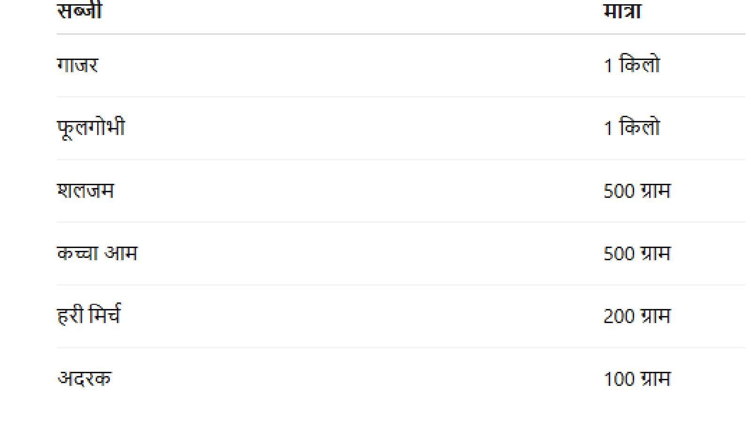Click the number 100 in the quantity column
The width and height of the screenshot is (751, 422).
click(619, 379)
